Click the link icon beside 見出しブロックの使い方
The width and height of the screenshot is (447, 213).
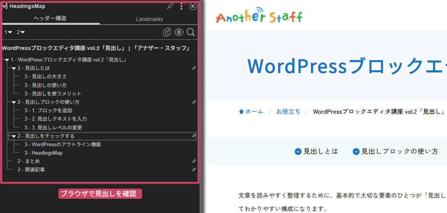pyautogui.click(x=194, y=102)
